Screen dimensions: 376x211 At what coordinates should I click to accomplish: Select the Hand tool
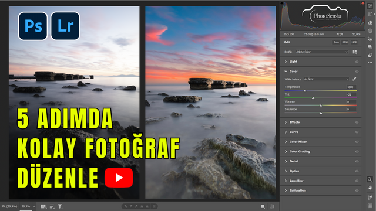click(370, 188)
